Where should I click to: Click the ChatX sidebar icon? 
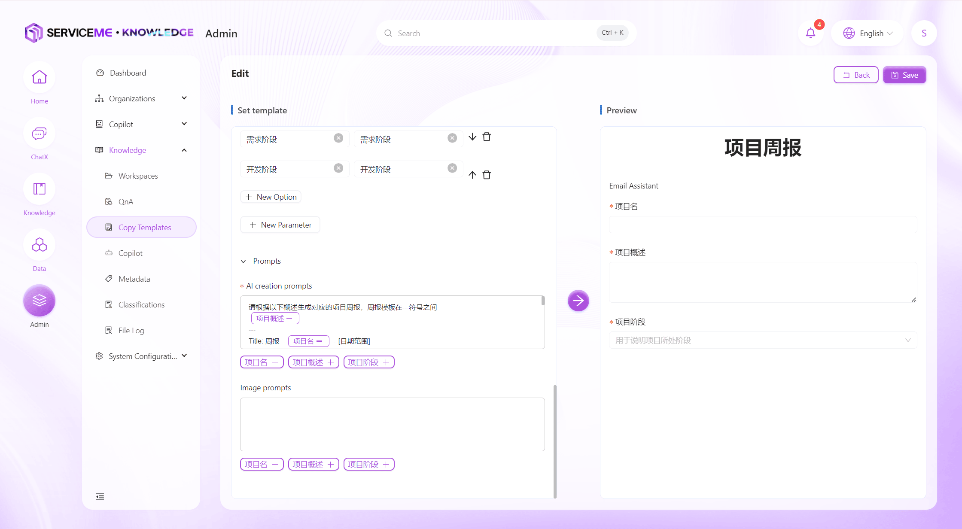(39, 134)
